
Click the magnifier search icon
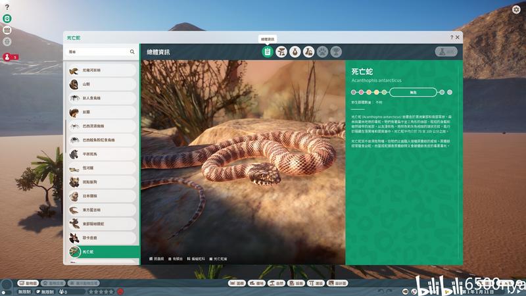point(132,52)
